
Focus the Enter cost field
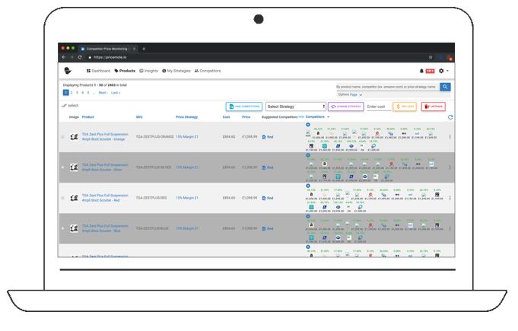click(377, 107)
